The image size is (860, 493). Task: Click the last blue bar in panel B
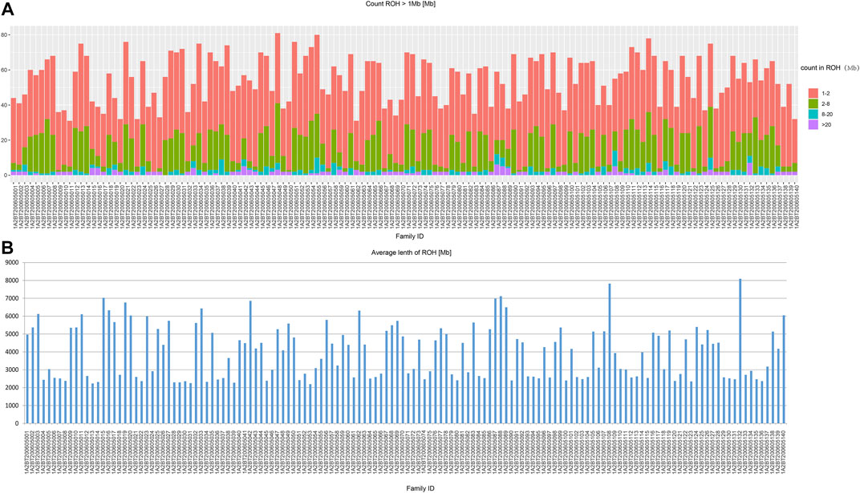[784, 370]
